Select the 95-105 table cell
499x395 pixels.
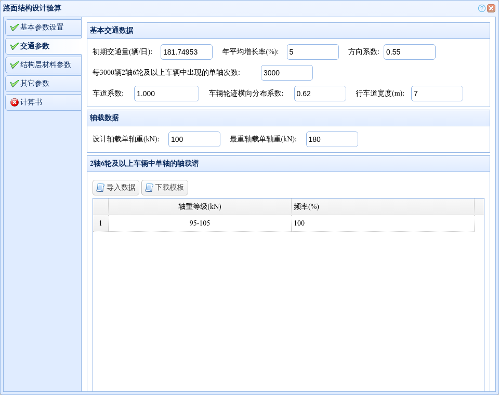click(x=200, y=223)
